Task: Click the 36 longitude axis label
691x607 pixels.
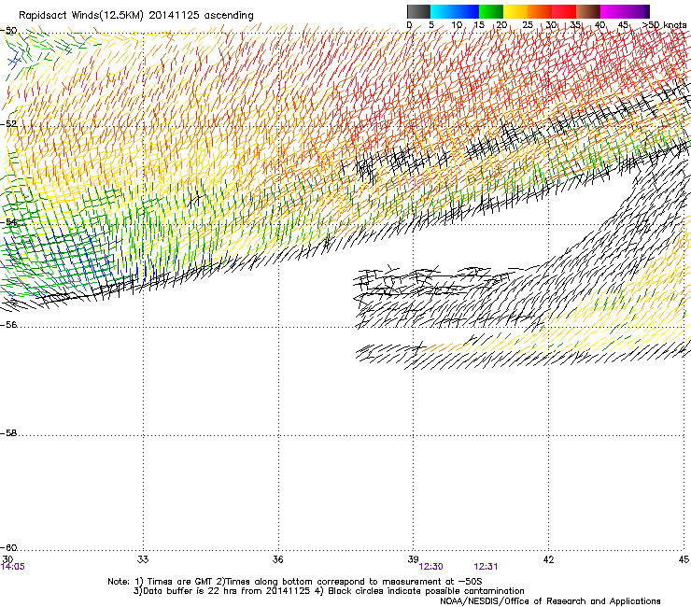Action: pos(278,559)
